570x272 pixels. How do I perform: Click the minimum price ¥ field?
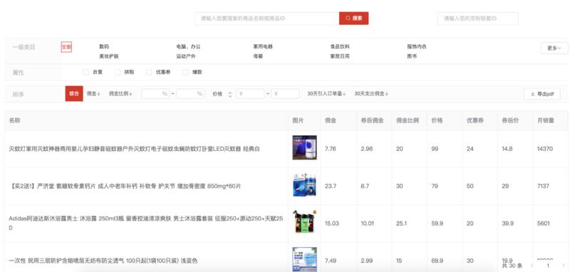coord(250,94)
